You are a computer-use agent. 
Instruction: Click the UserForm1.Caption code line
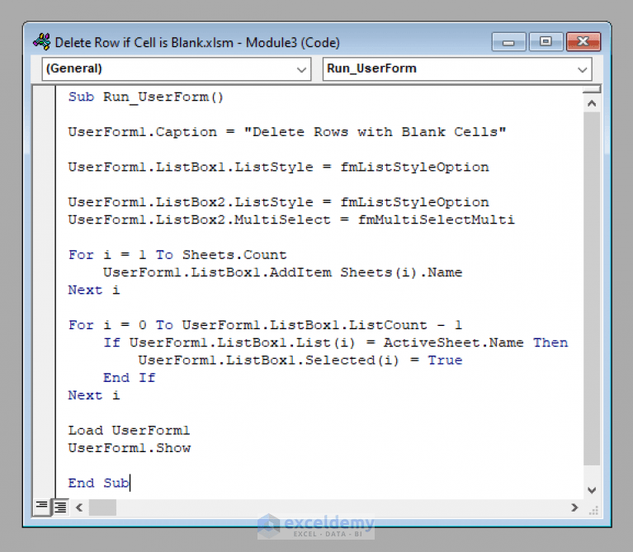pyautogui.click(x=286, y=132)
